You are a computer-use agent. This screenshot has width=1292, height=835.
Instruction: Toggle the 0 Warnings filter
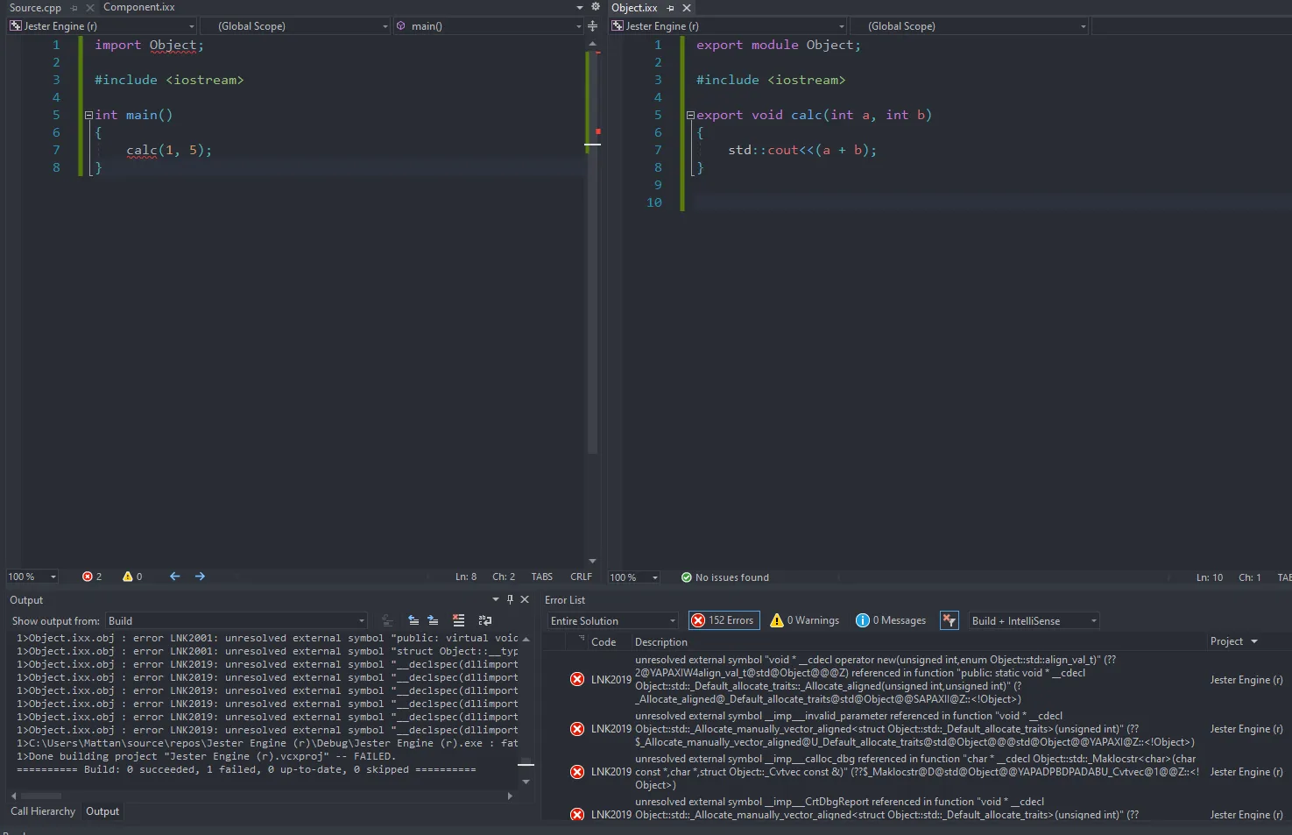804,620
